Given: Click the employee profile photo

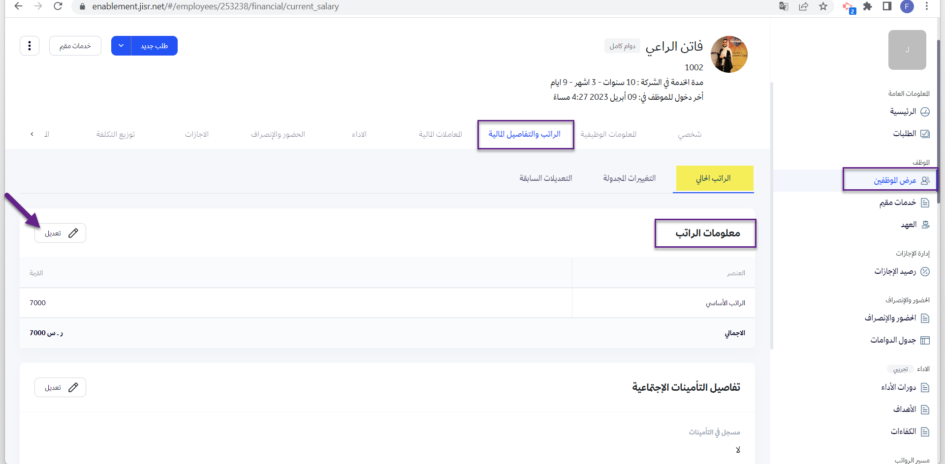Looking at the screenshot, I should pos(729,54).
